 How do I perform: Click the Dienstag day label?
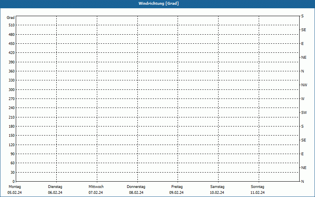tap(55, 187)
